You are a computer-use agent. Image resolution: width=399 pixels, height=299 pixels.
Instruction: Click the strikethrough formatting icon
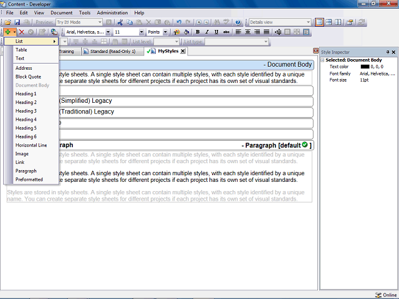coord(226,32)
